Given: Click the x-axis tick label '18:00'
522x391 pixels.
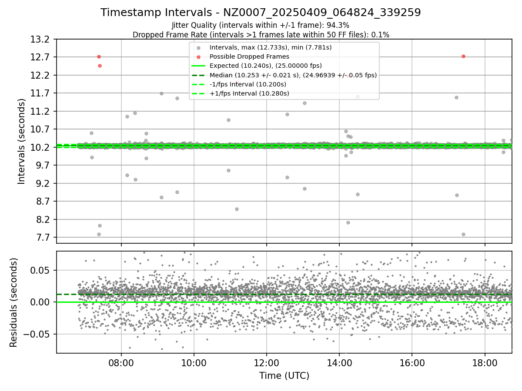Looking at the screenshot, I should click(x=485, y=362).
